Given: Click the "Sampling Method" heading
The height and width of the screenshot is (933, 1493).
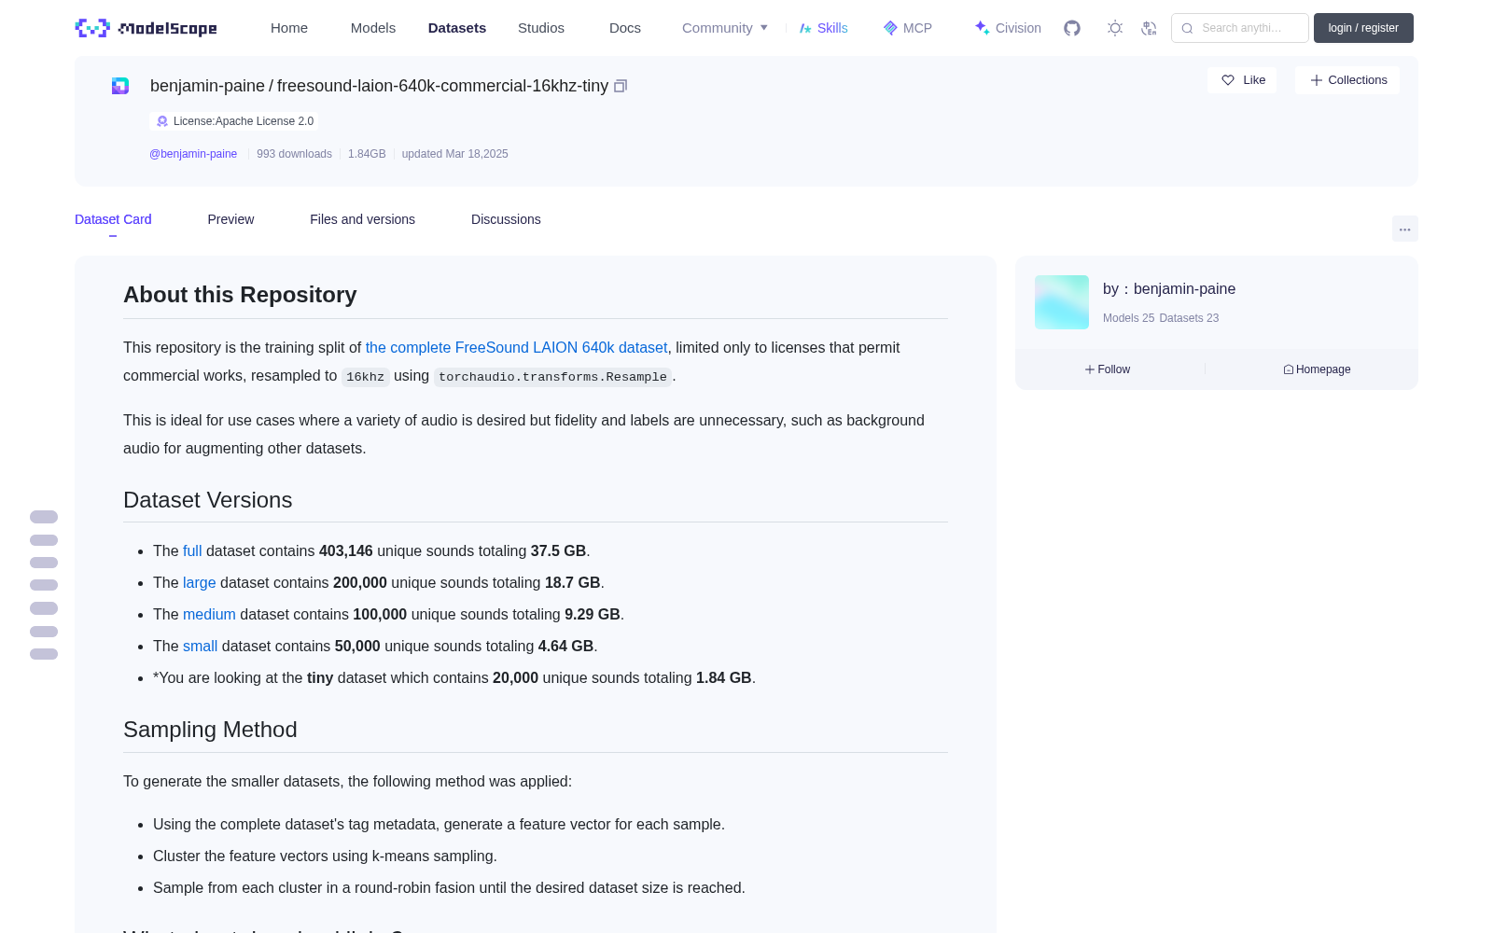Looking at the screenshot, I should [210, 730].
